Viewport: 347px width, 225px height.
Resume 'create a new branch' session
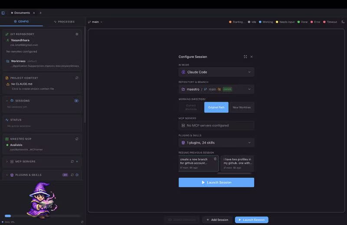(x=199, y=164)
